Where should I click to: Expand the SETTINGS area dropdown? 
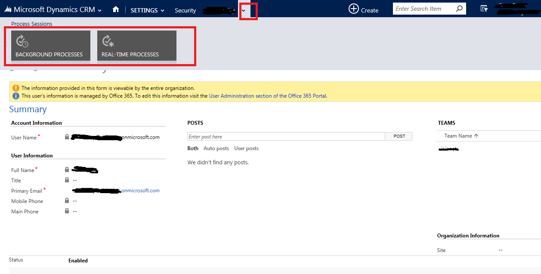[162, 10]
